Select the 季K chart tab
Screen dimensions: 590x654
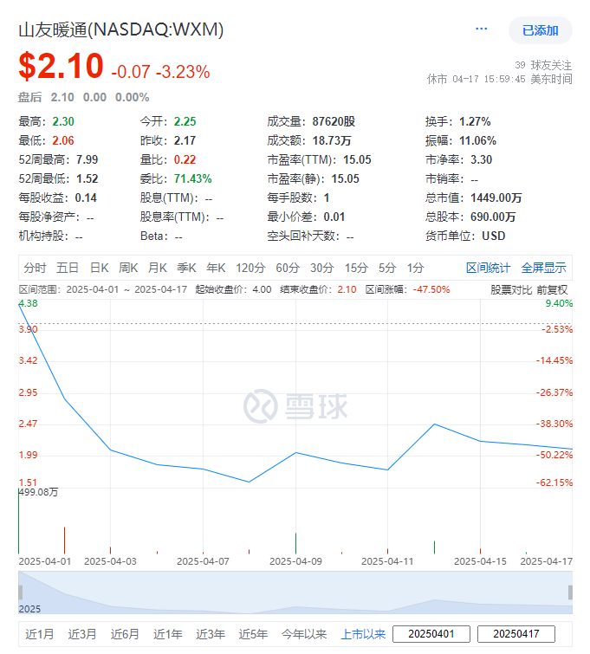[186, 268]
